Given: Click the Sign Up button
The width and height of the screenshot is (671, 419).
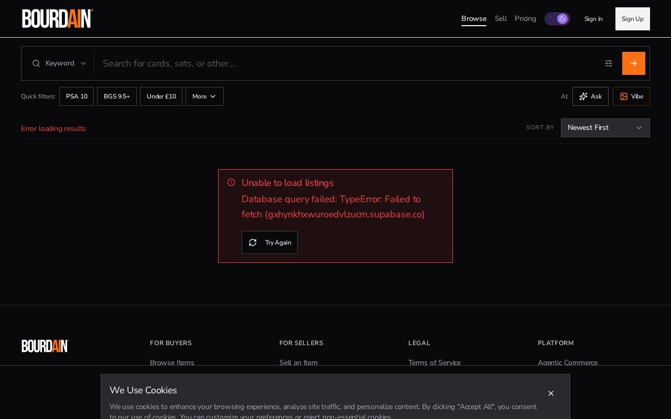Looking at the screenshot, I should point(633,19).
